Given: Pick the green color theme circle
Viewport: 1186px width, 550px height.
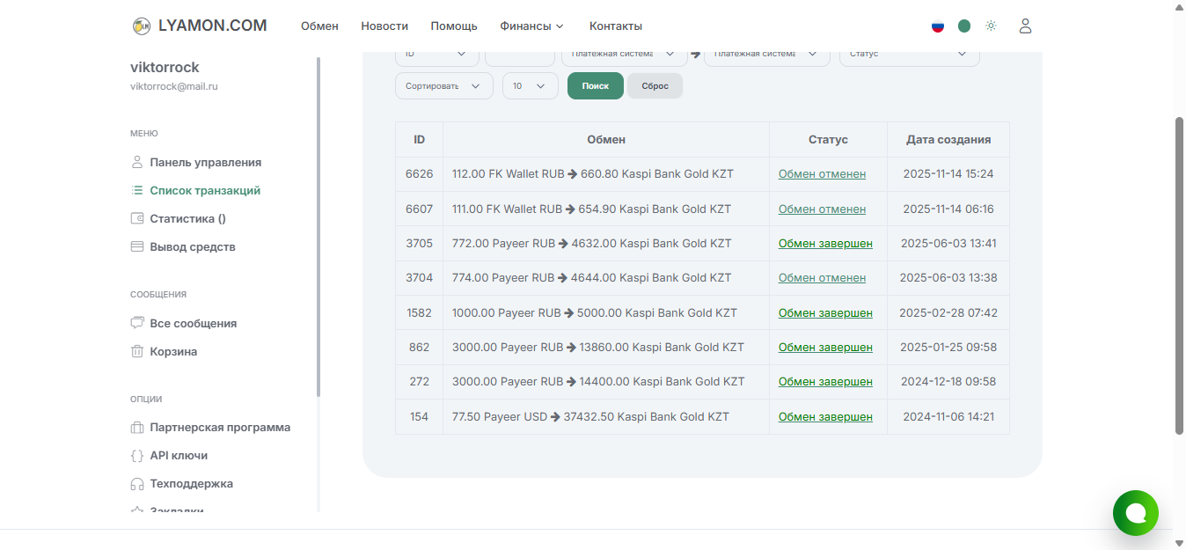Looking at the screenshot, I should click(964, 26).
